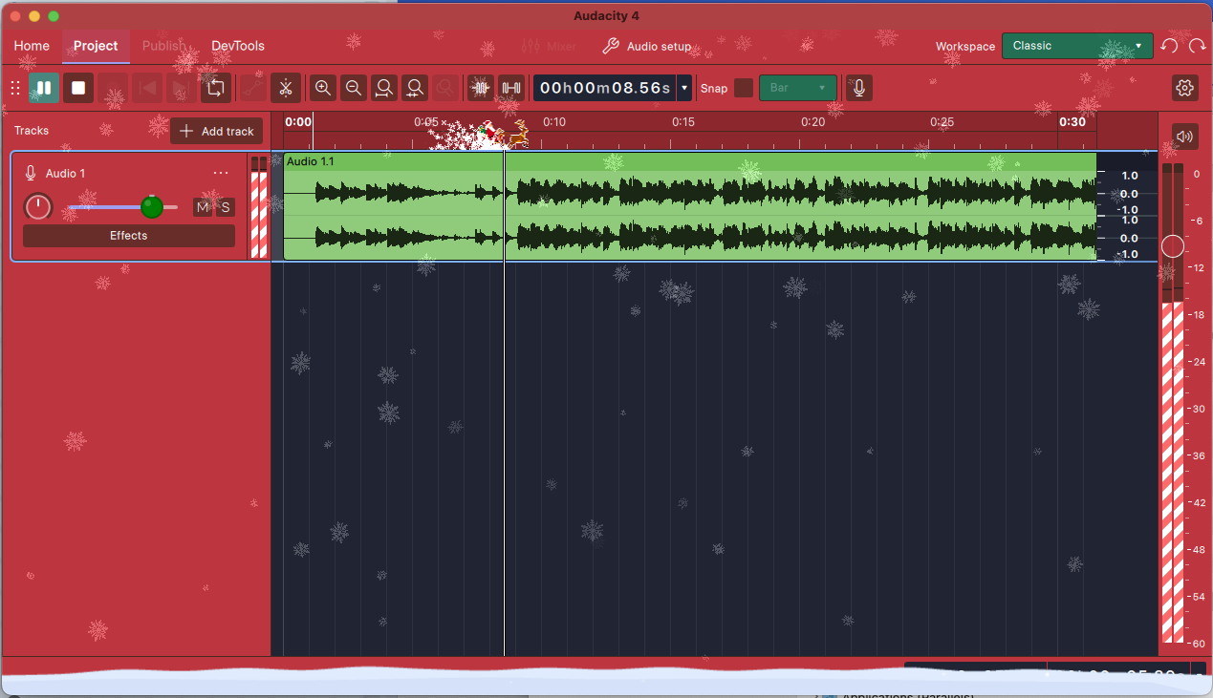1213x698 pixels.
Task: Stop playback with the stop button
Action: 78,88
